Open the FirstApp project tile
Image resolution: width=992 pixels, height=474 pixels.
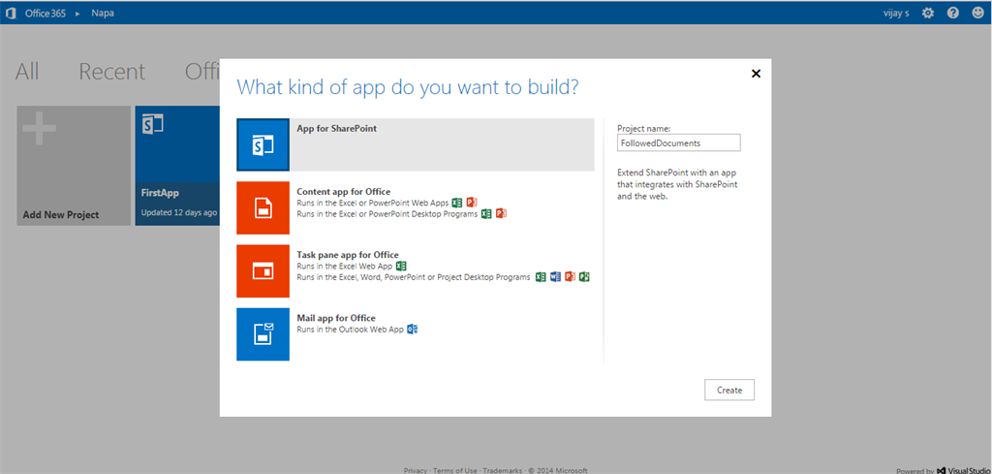177,166
